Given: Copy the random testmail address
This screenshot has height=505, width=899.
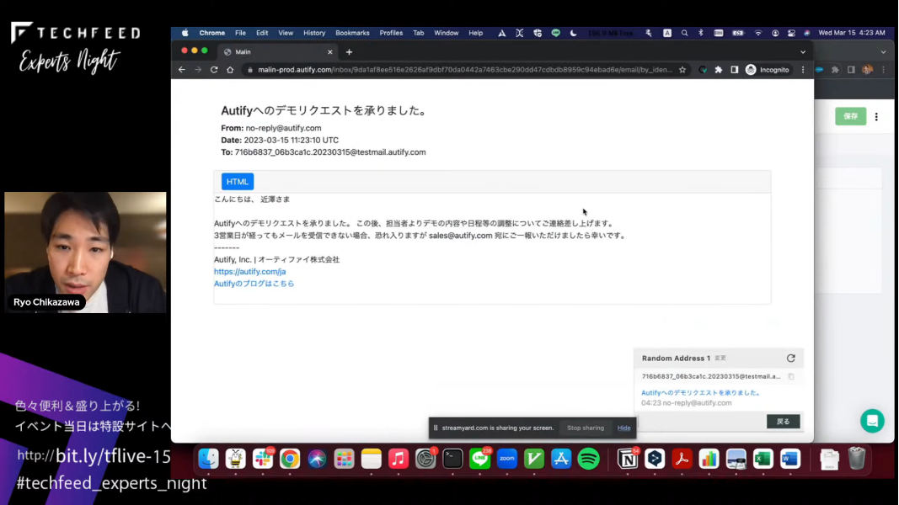Looking at the screenshot, I should [791, 377].
